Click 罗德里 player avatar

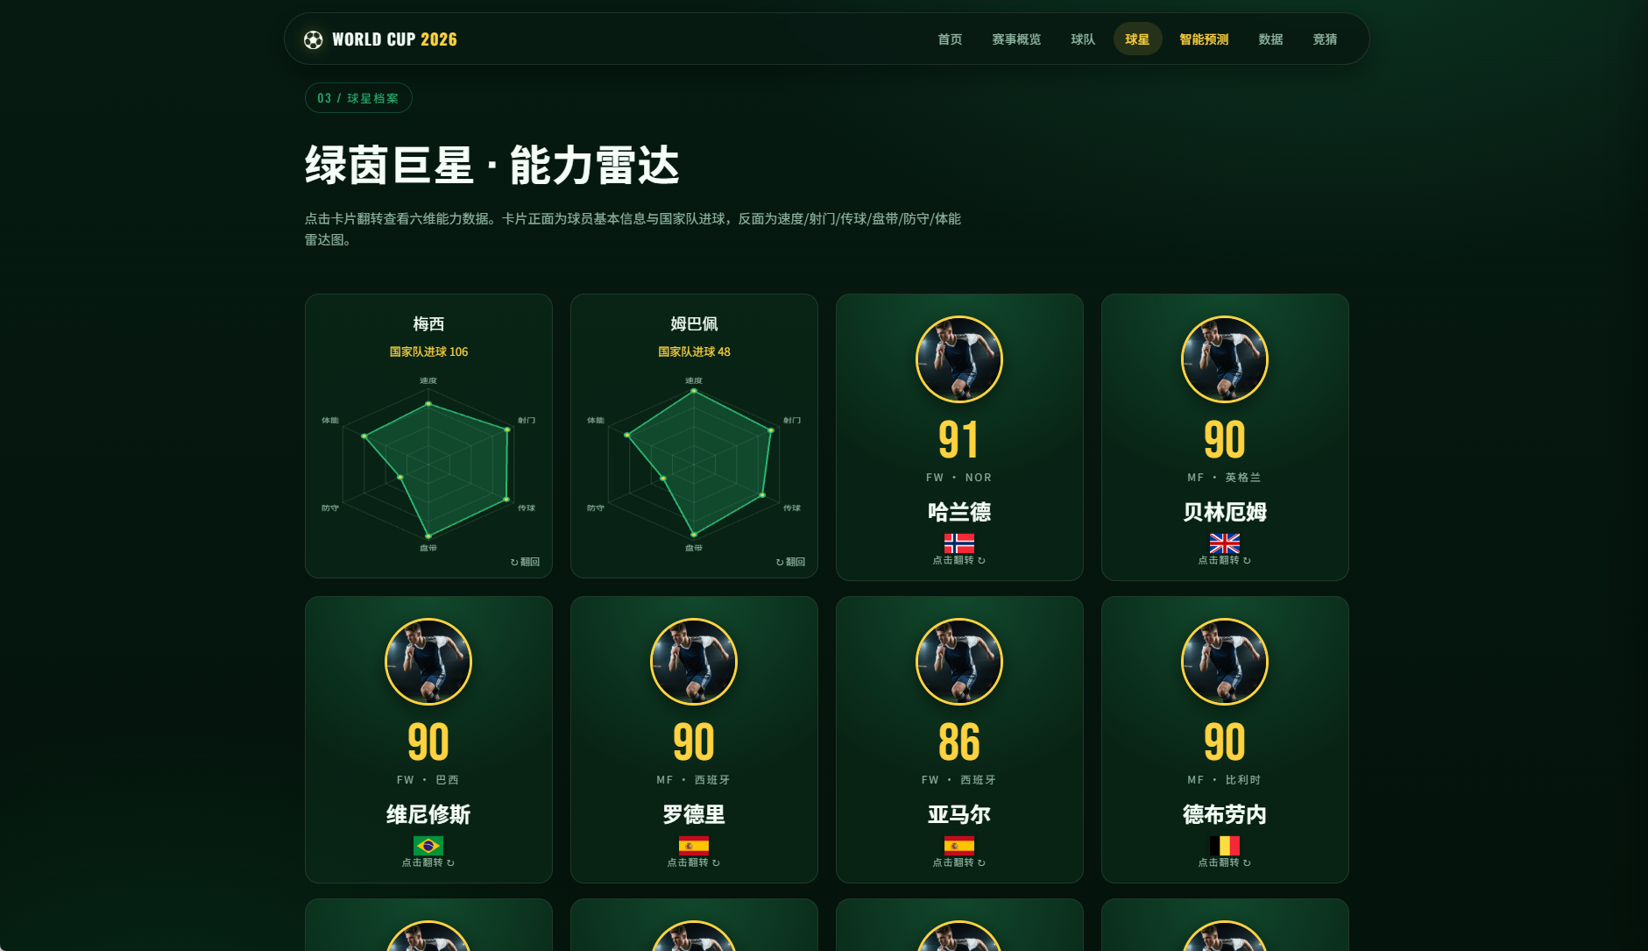(x=694, y=662)
